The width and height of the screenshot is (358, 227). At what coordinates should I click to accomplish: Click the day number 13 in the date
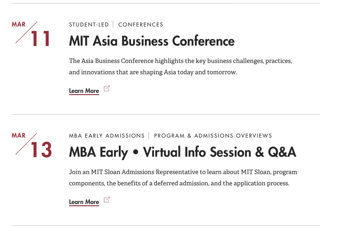pyautogui.click(x=41, y=150)
